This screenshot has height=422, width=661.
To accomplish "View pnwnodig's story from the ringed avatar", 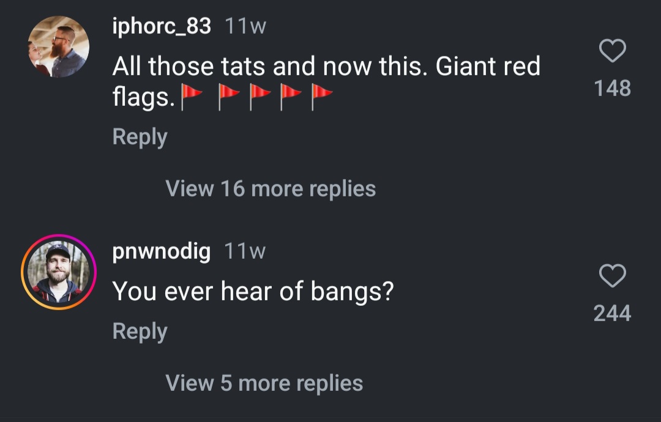I will [59, 272].
